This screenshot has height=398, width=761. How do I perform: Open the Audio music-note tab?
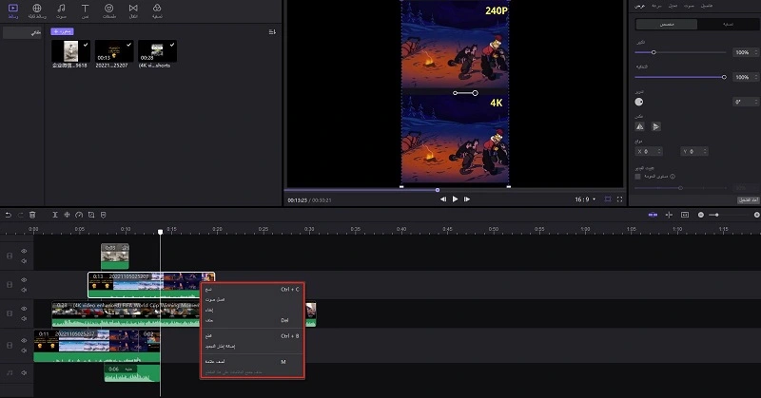click(x=61, y=10)
